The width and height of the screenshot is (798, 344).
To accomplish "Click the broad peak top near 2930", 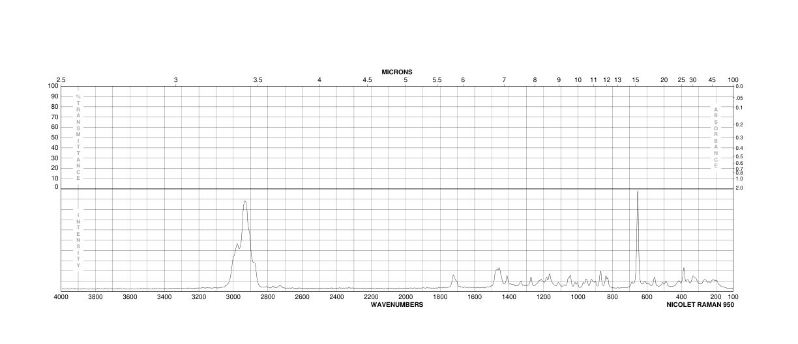I will 245,201.
